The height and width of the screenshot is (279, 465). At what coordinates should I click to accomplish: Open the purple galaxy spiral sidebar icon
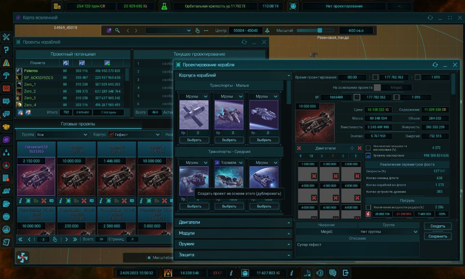pos(6,139)
